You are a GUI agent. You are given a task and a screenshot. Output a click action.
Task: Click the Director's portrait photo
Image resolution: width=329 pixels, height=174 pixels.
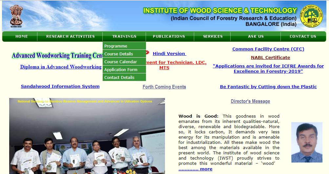(307, 143)
